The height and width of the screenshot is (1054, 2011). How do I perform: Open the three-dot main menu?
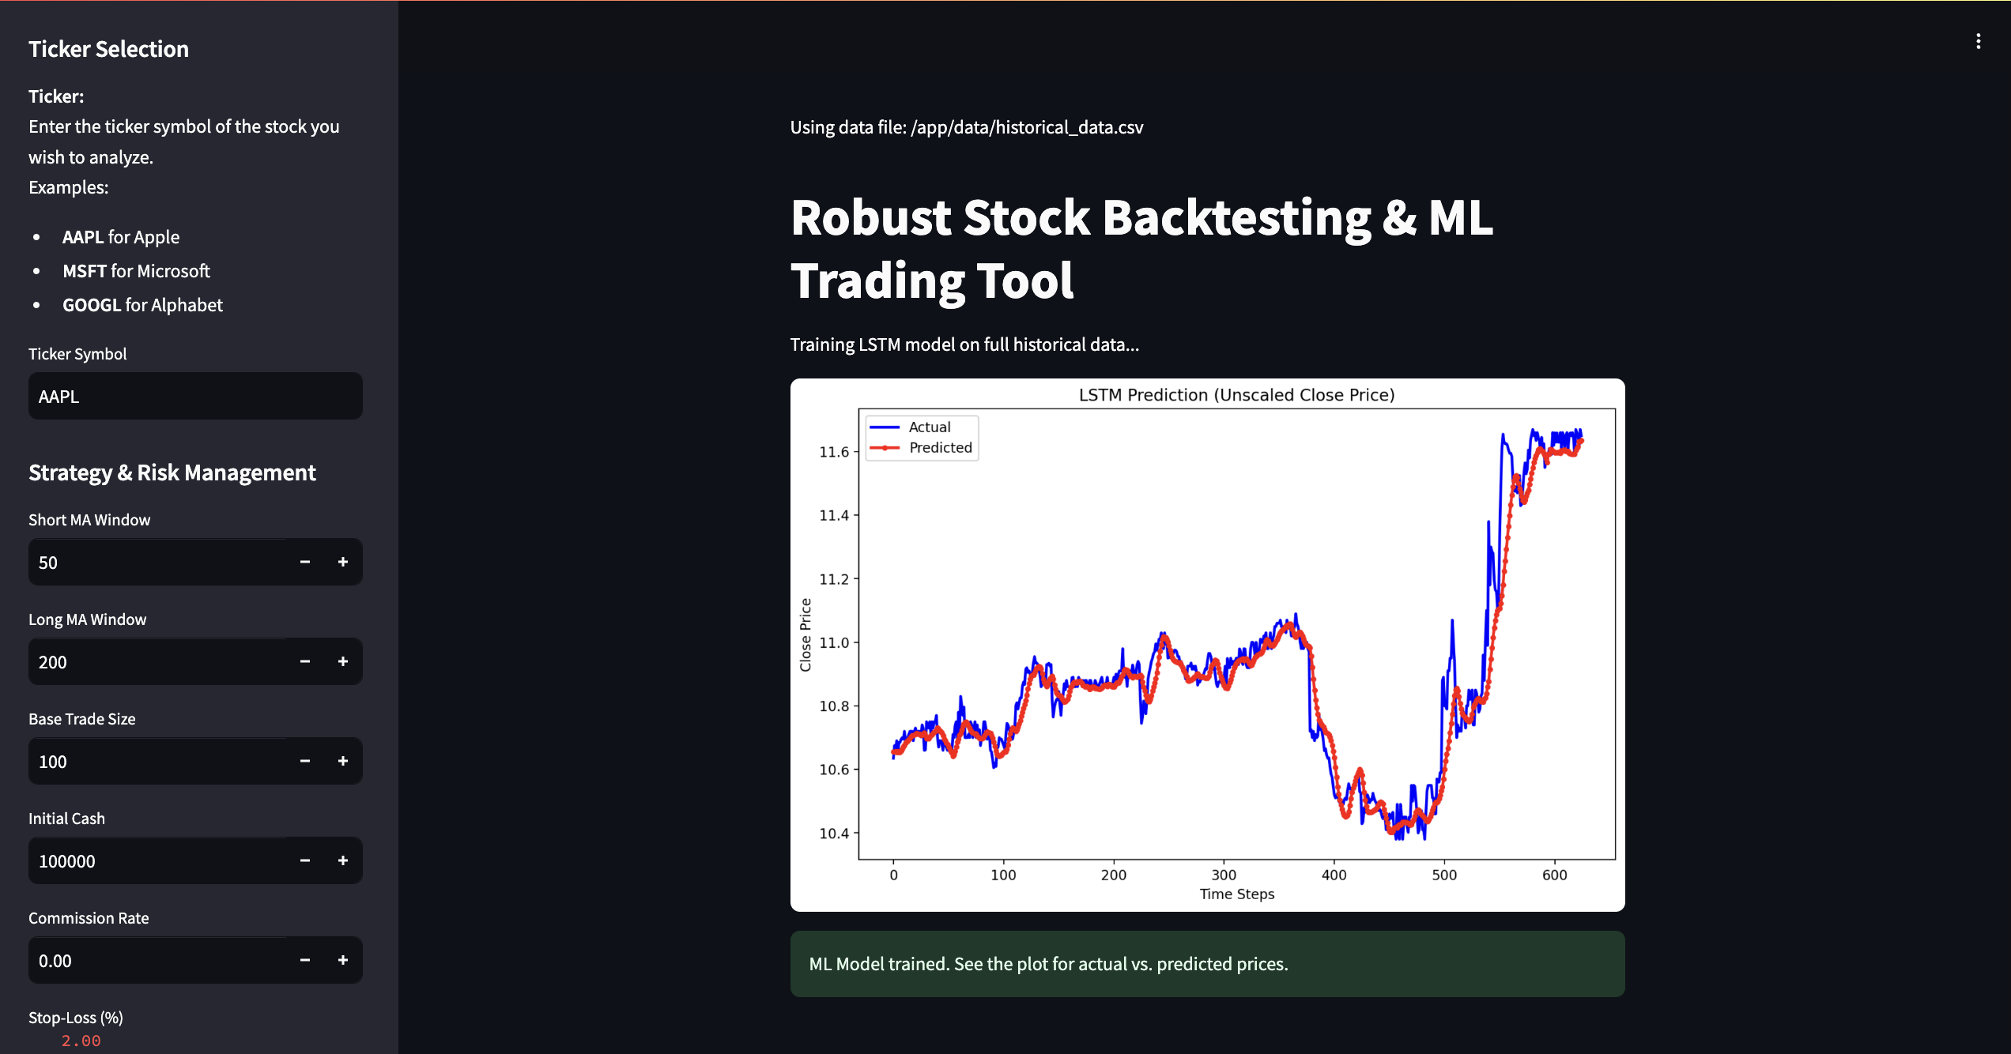1978,41
